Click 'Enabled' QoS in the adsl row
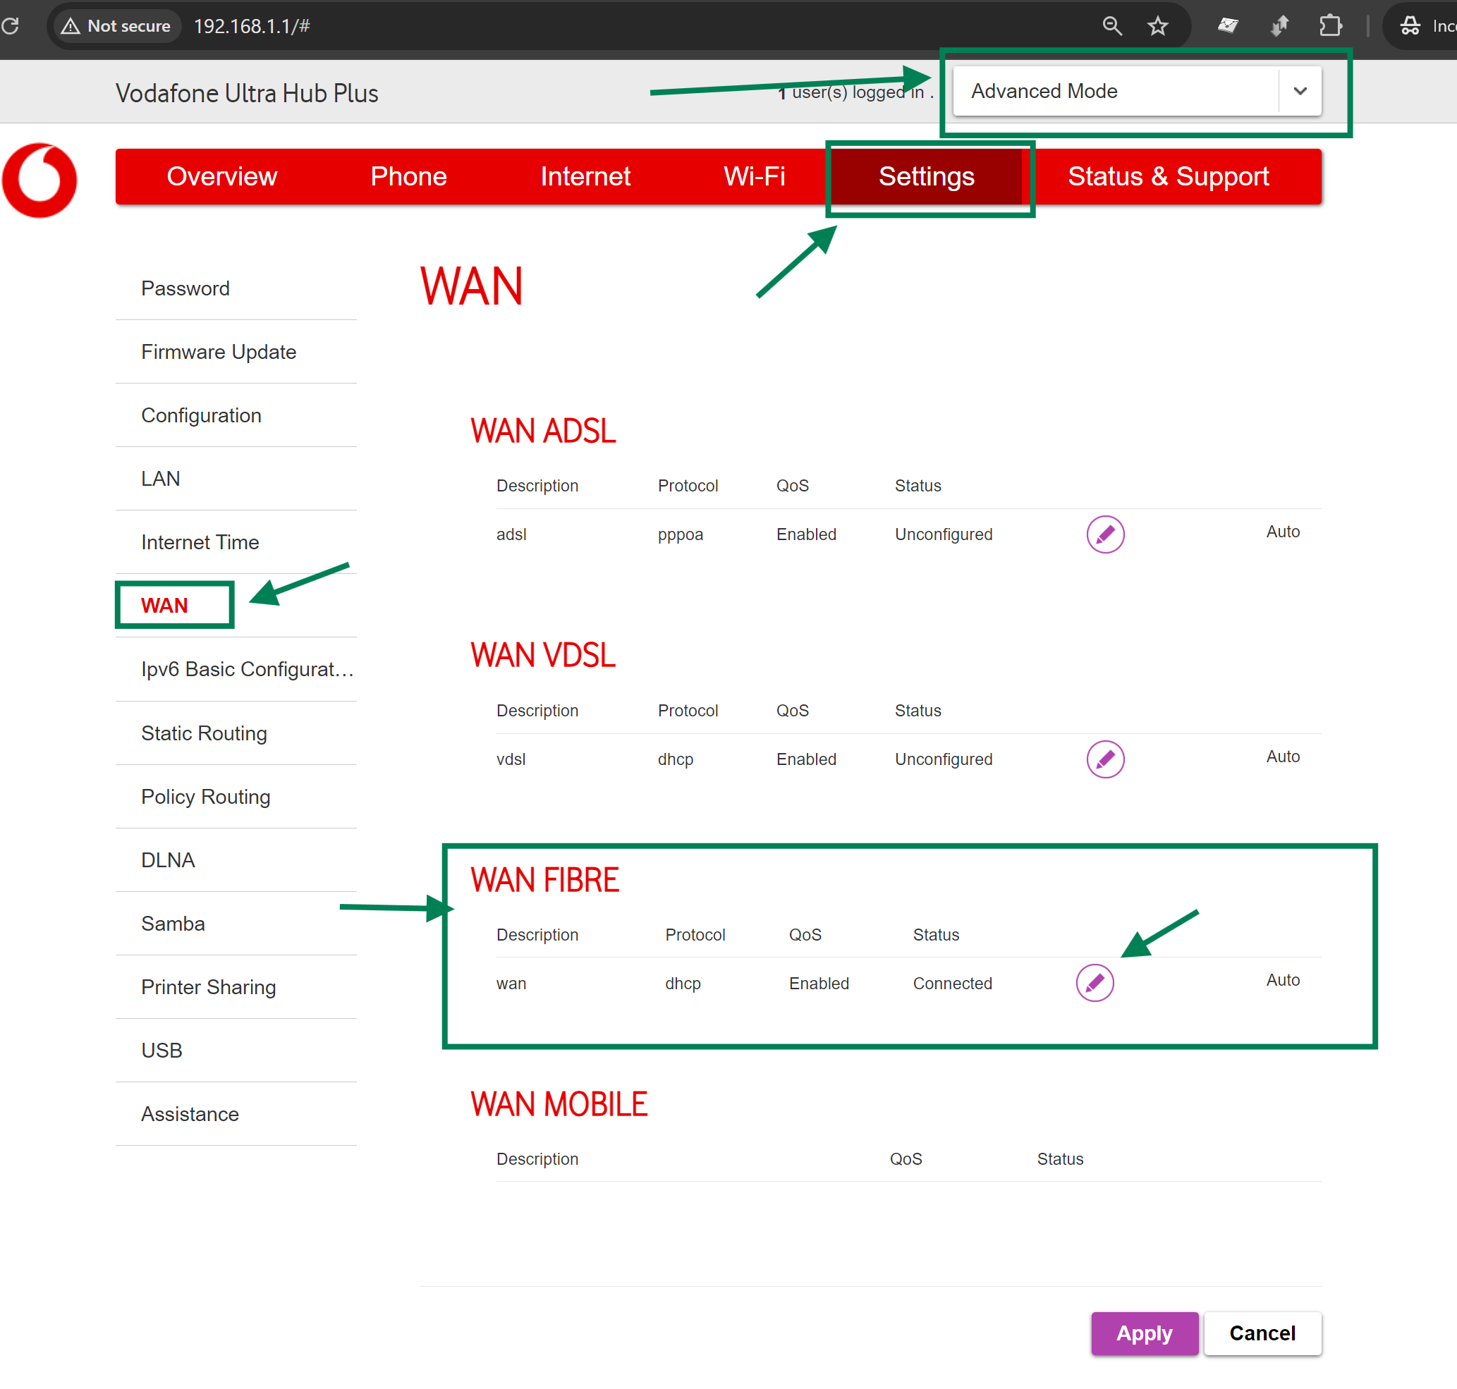 tap(806, 534)
